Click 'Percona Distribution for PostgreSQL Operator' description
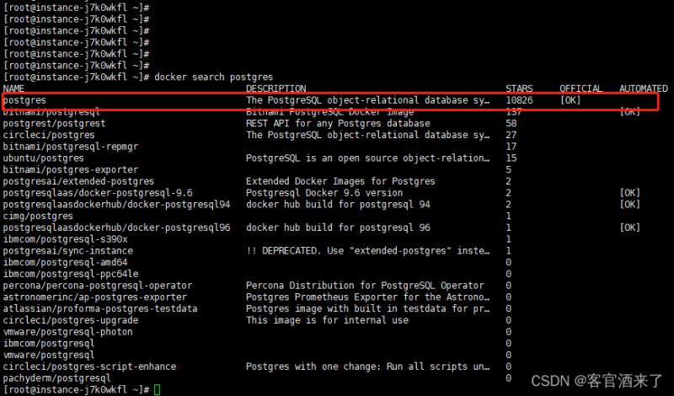This screenshot has height=396, width=674. (365, 286)
